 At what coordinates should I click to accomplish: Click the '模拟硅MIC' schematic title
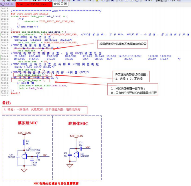tap(28, 123)
